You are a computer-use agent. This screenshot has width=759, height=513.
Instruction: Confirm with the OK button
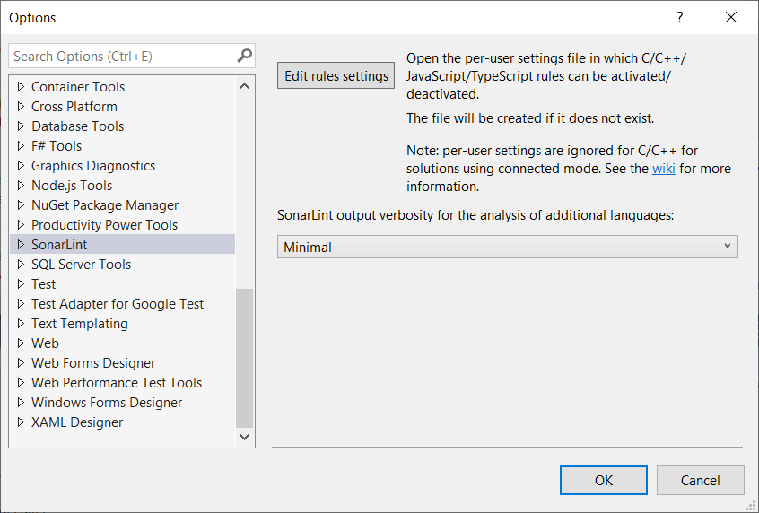click(x=604, y=480)
